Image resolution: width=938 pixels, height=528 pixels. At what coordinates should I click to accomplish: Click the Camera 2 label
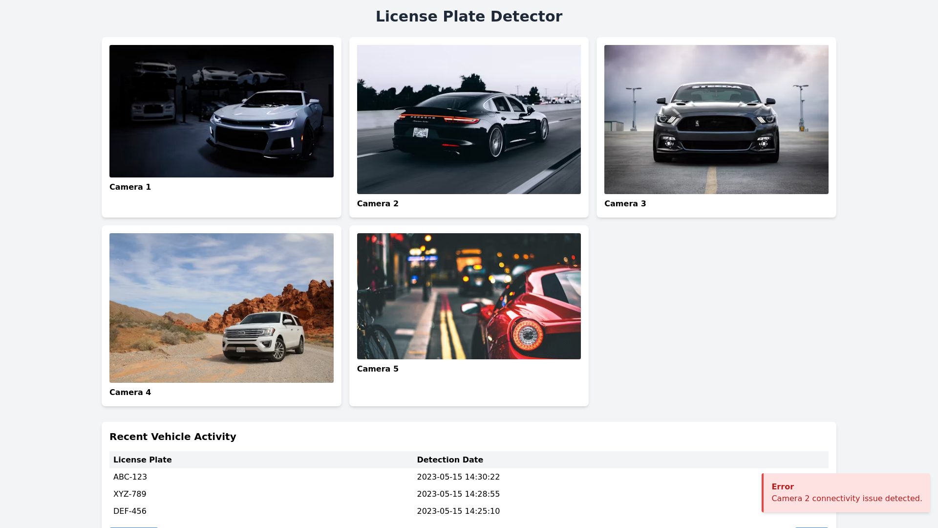(377, 203)
